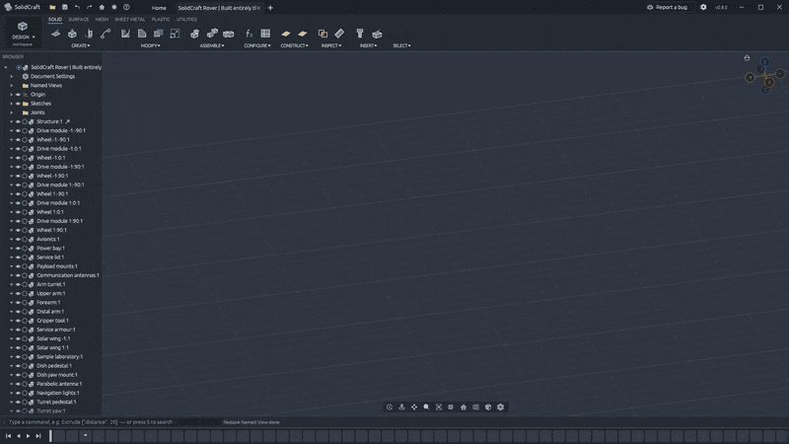Viewport: 789px width, 444px height.
Task: Click Report a bug button
Action: coord(668,8)
